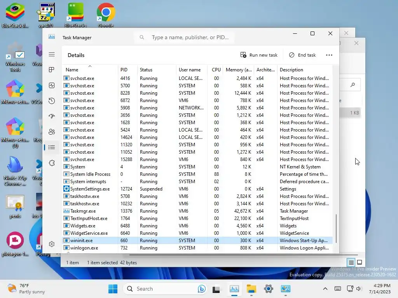This screenshot has width=398, height=298.
Task: Switch File Explorer to details view icon
Action: (351, 263)
